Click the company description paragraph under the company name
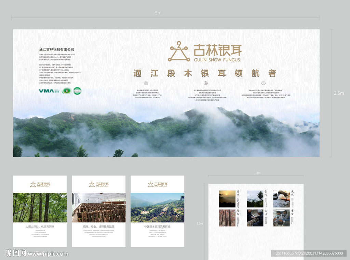Image resolution: width=350 pixels, height=260 pixels. pyautogui.click(x=60, y=69)
